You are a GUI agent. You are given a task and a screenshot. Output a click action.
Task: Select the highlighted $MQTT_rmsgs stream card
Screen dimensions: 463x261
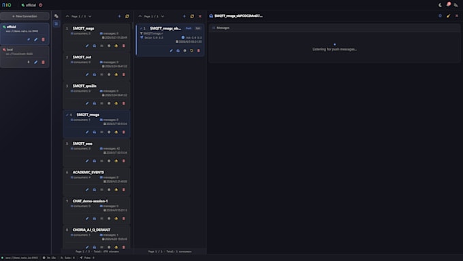pos(97,123)
